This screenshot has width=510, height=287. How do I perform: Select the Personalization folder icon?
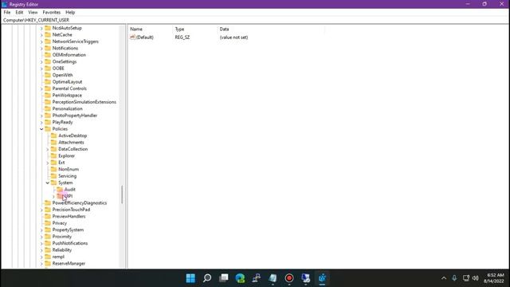[48, 108]
